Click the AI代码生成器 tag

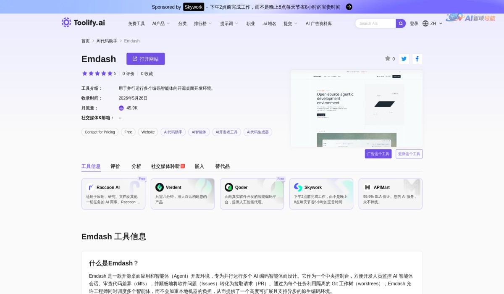[x=258, y=132]
